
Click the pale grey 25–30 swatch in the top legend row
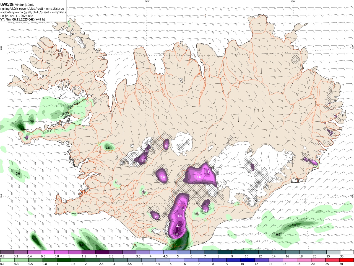334,252
